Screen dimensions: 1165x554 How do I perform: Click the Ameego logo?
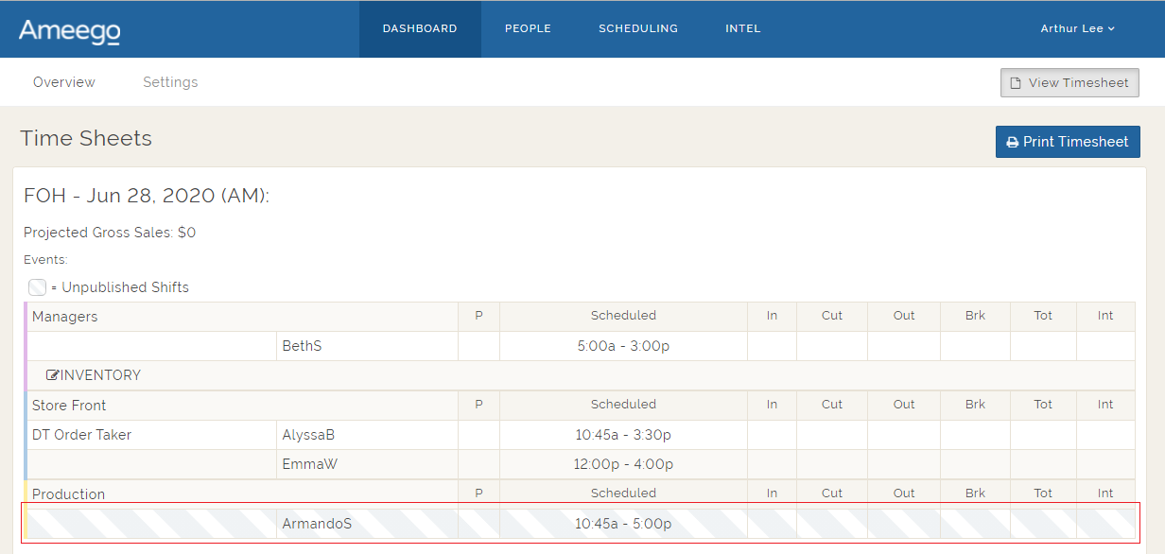[68, 28]
